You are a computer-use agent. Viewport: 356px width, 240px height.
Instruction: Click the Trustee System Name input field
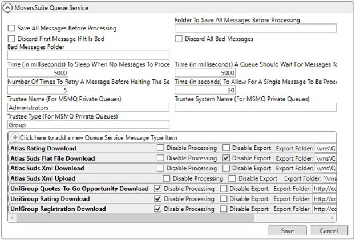pyautogui.click(x=256, y=107)
